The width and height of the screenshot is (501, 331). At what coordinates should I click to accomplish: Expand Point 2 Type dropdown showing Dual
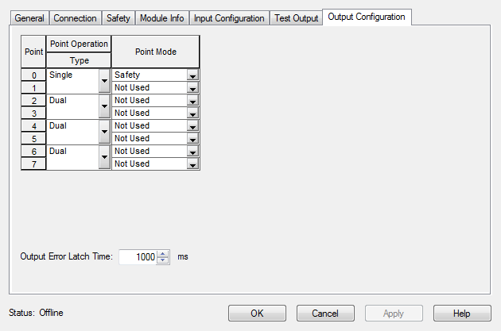tap(103, 106)
